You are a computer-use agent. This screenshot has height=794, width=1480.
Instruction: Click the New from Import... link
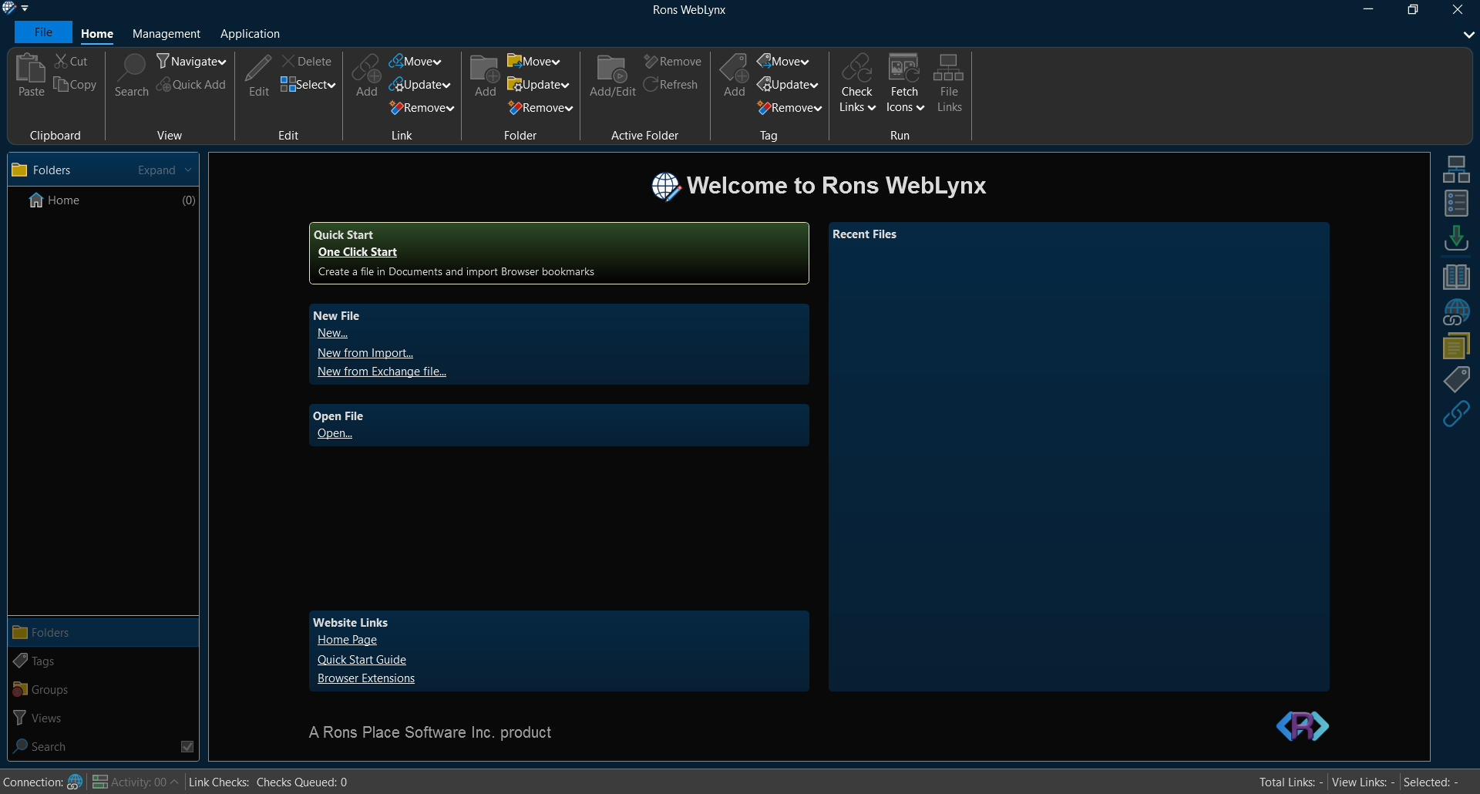click(x=365, y=353)
